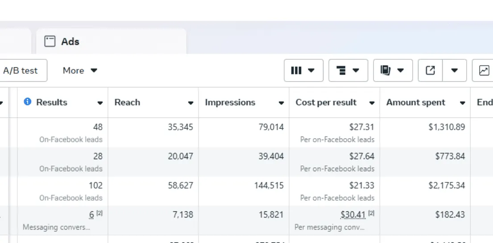
Task: Open the More dropdown menu
Action: tap(80, 70)
